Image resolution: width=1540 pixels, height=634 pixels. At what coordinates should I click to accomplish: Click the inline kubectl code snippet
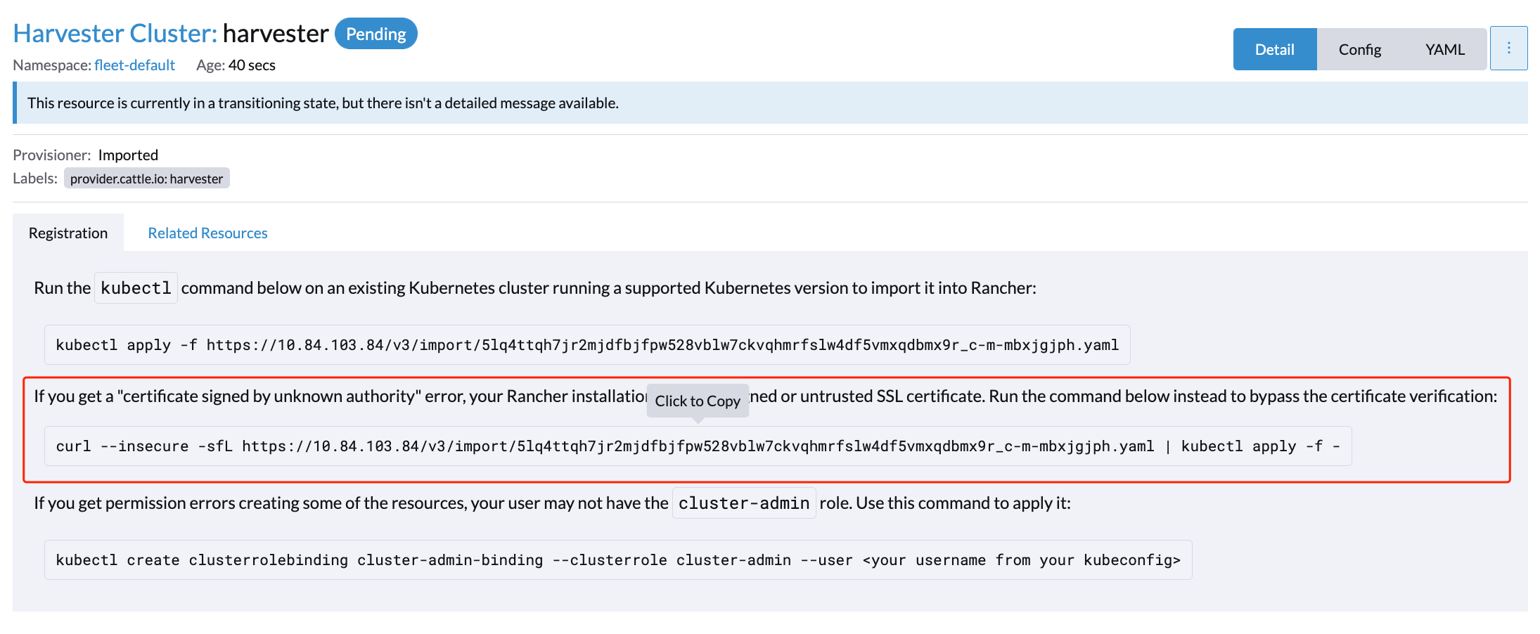tap(136, 287)
